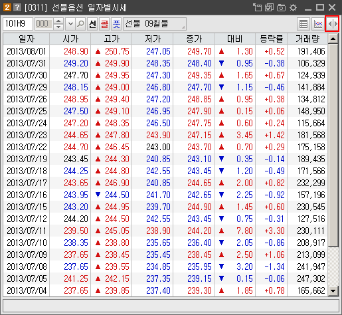Open the settings gear icon
This screenshot has height=315, width=342.
point(294,8)
